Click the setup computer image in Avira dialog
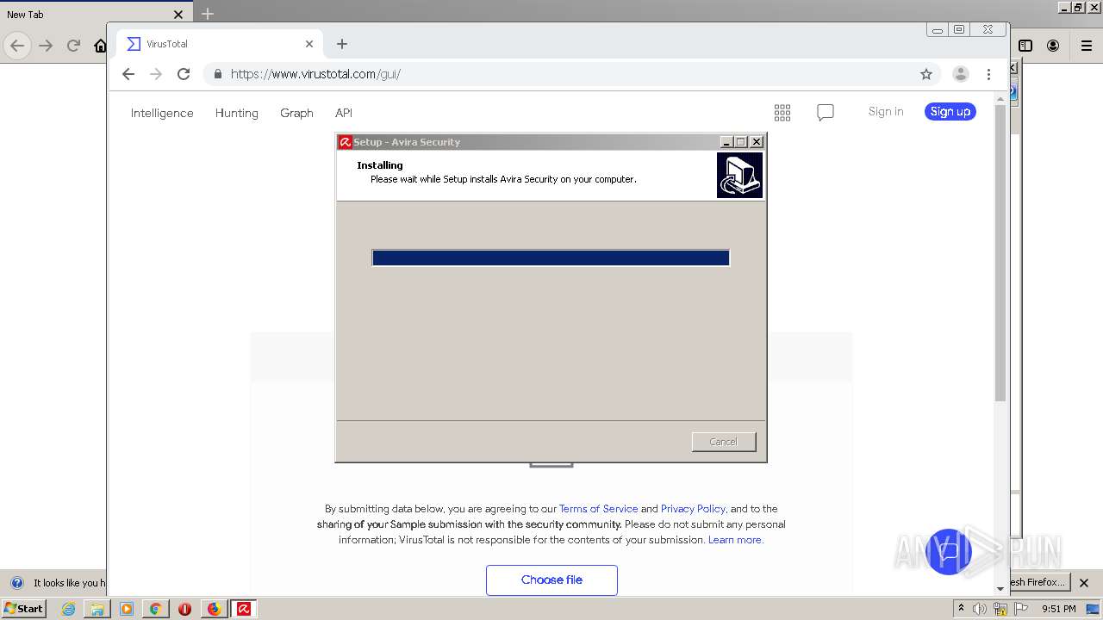Image resolution: width=1103 pixels, height=620 pixels. pyautogui.click(x=739, y=175)
